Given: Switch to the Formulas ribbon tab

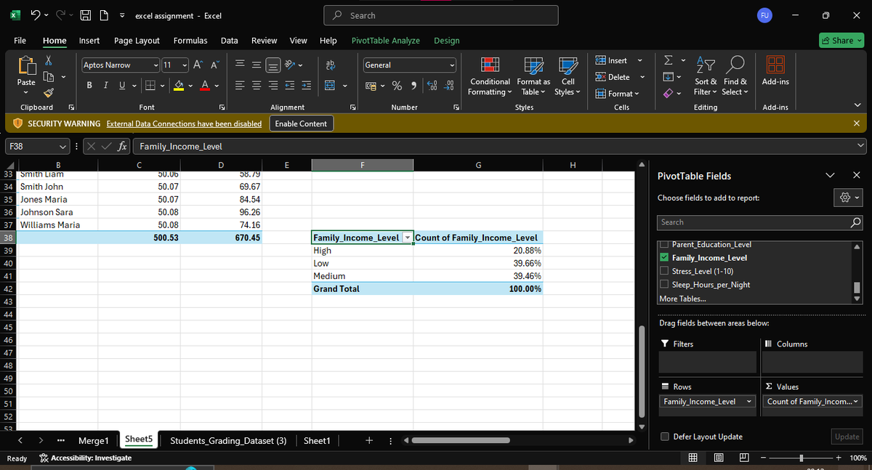Looking at the screenshot, I should 190,41.
